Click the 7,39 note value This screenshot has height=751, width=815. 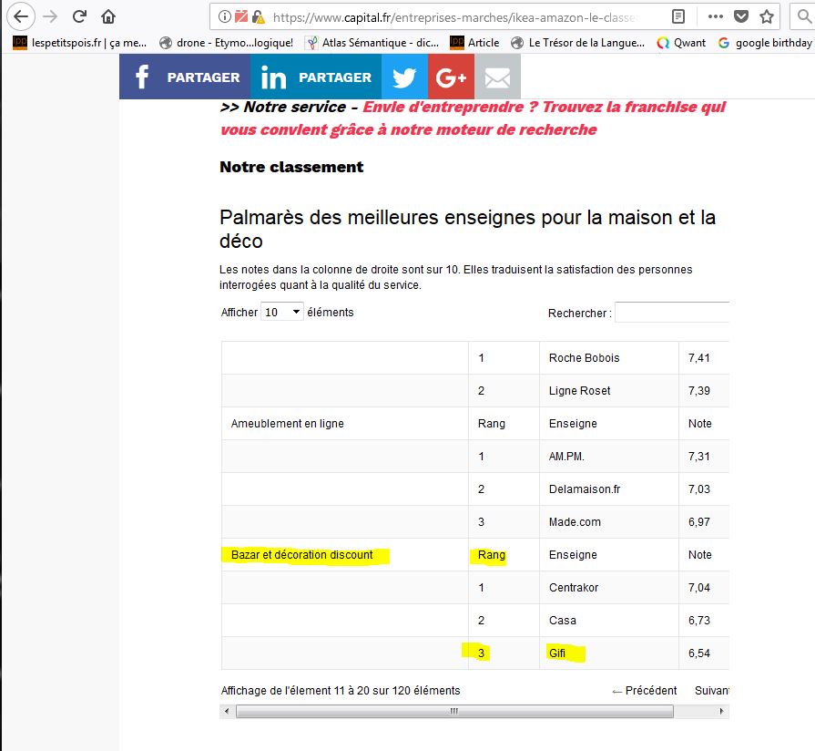[699, 391]
